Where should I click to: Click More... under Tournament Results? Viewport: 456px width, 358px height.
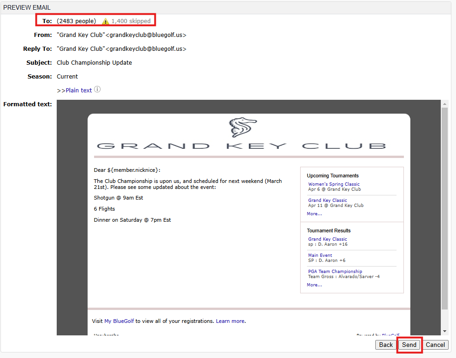[x=314, y=285]
